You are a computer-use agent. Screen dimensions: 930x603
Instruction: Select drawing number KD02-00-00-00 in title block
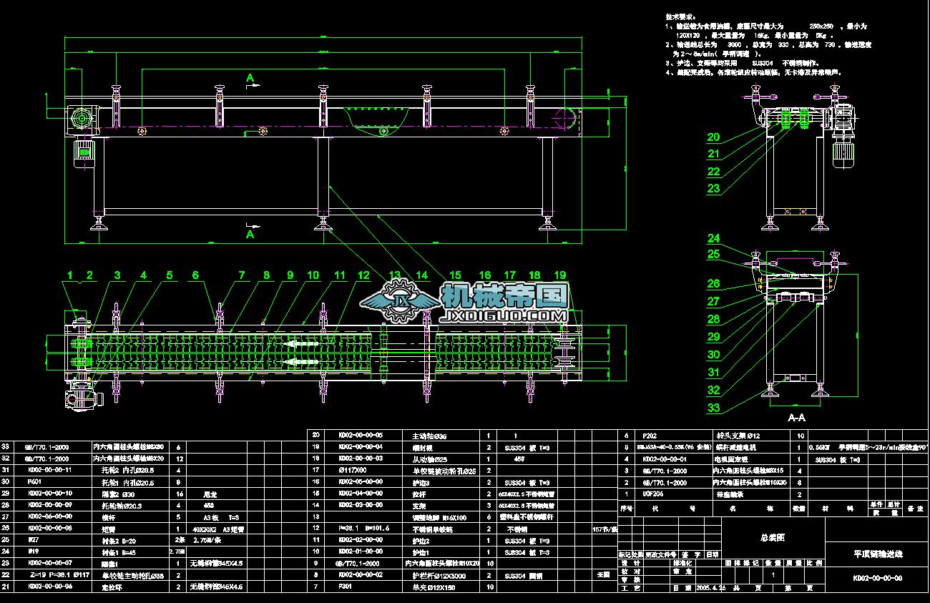click(877, 578)
